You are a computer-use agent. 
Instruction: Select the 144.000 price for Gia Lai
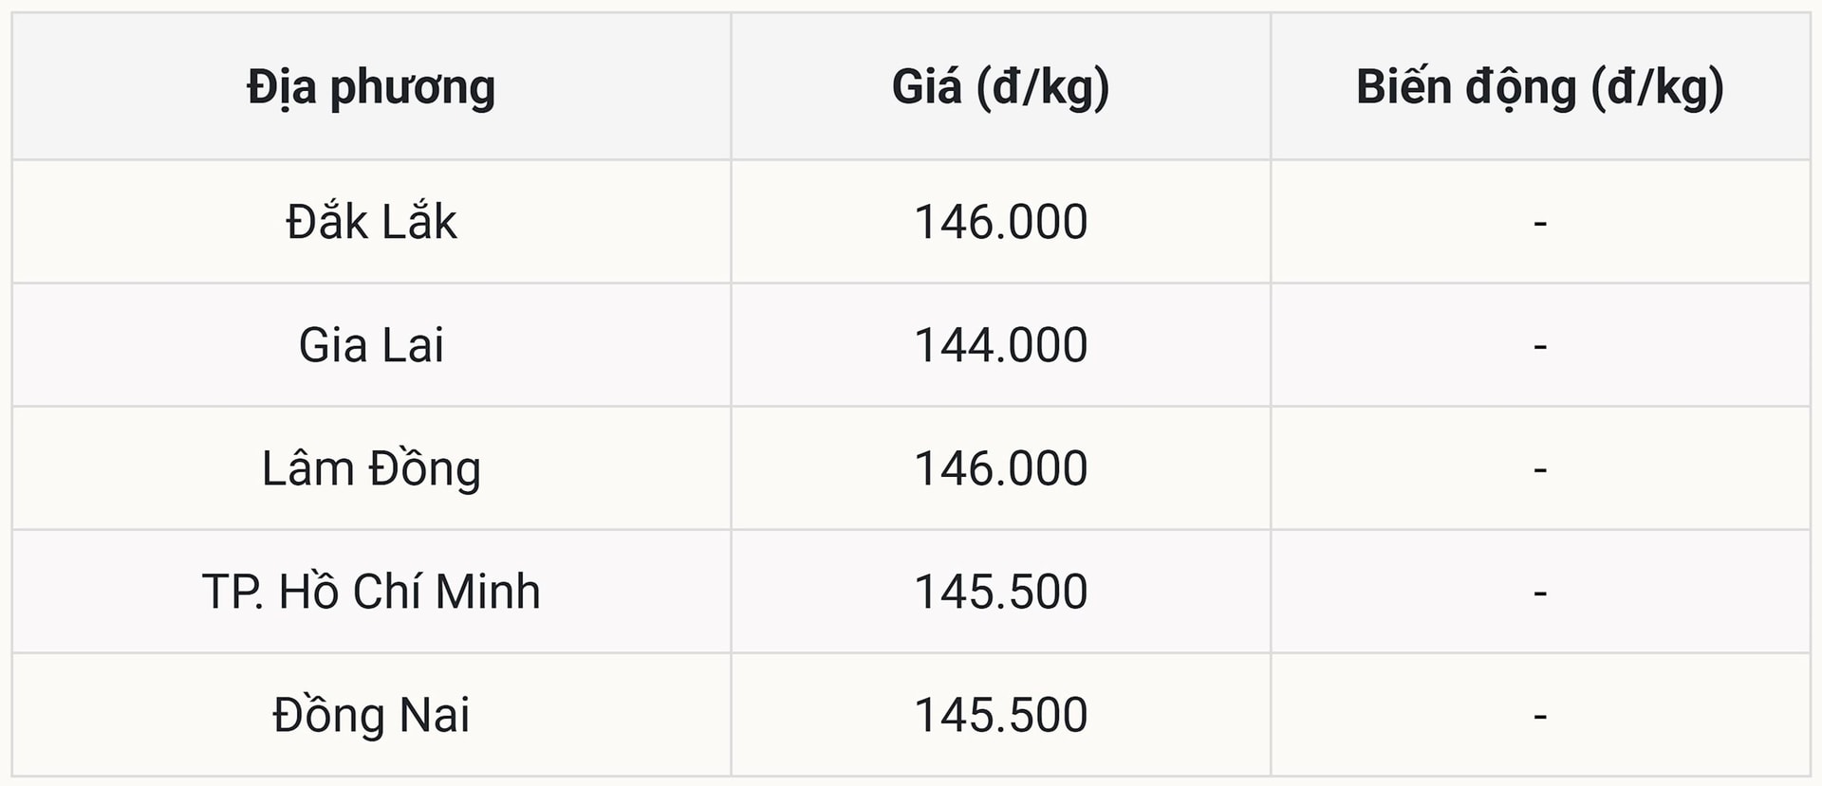tap(1000, 345)
